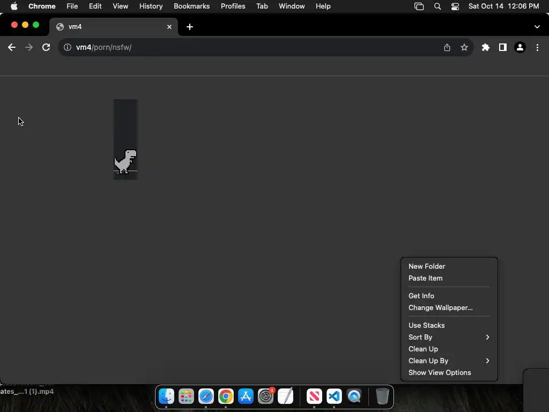Open the App Store from the Dock
The height and width of the screenshot is (412, 549).
[x=246, y=396]
